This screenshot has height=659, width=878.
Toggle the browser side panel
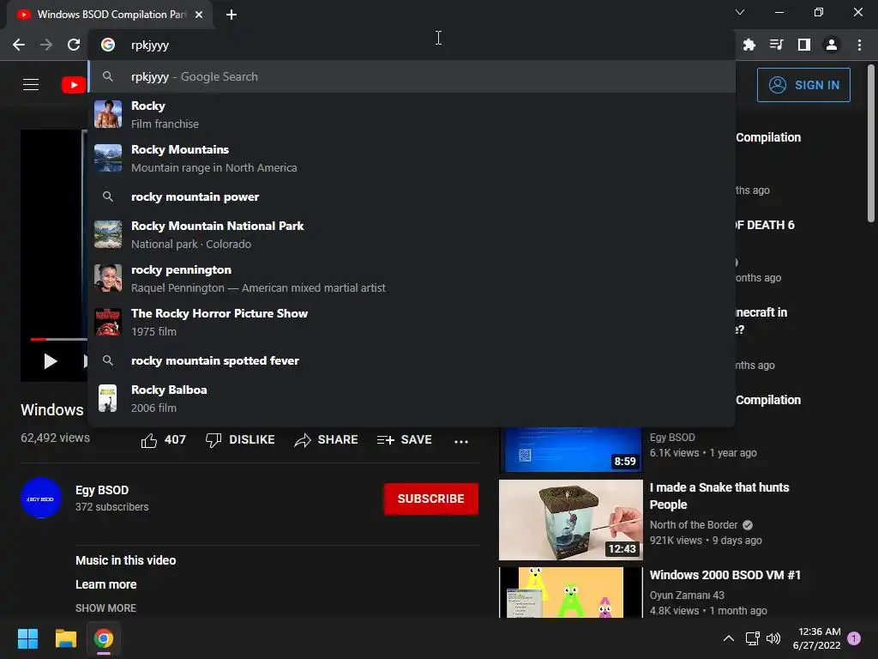pyautogui.click(x=804, y=45)
